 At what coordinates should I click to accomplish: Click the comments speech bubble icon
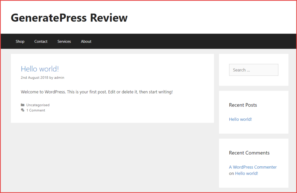tap(23, 110)
